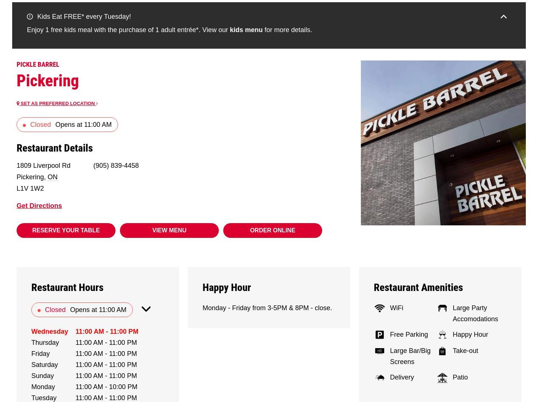
Task: Click the Happy Hour card heading
Action: 227,287
